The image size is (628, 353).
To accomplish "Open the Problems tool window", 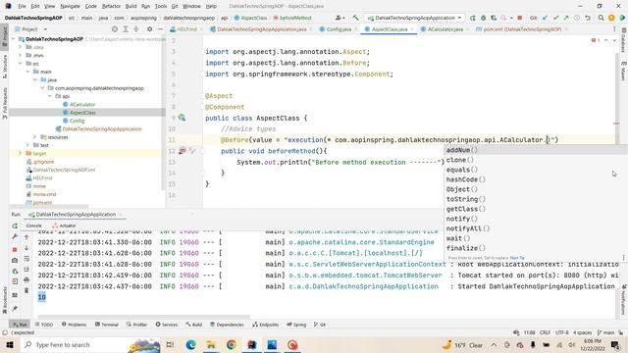I will point(75,325).
